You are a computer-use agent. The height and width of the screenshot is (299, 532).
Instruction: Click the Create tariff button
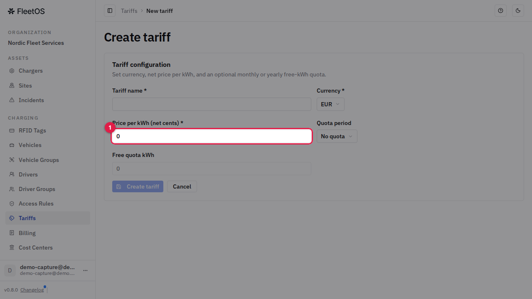click(138, 186)
